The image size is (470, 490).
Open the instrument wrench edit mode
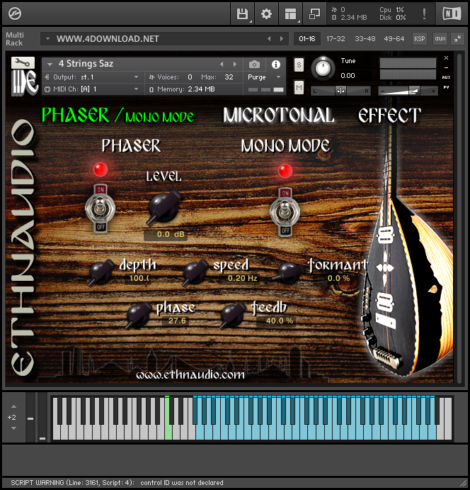click(23, 63)
